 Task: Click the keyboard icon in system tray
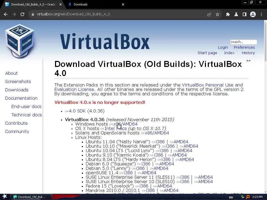point(231,197)
